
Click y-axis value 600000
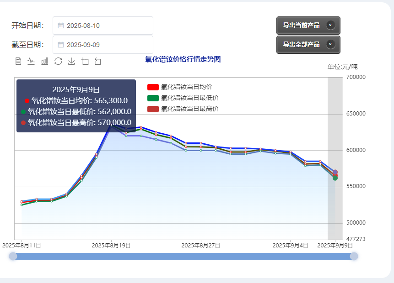pyautogui.click(x=356, y=150)
